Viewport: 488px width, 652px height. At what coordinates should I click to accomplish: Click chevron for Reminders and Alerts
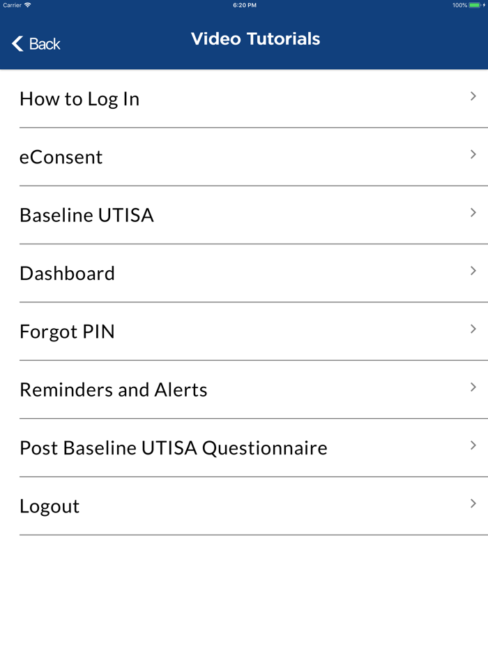tap(473, 387)
